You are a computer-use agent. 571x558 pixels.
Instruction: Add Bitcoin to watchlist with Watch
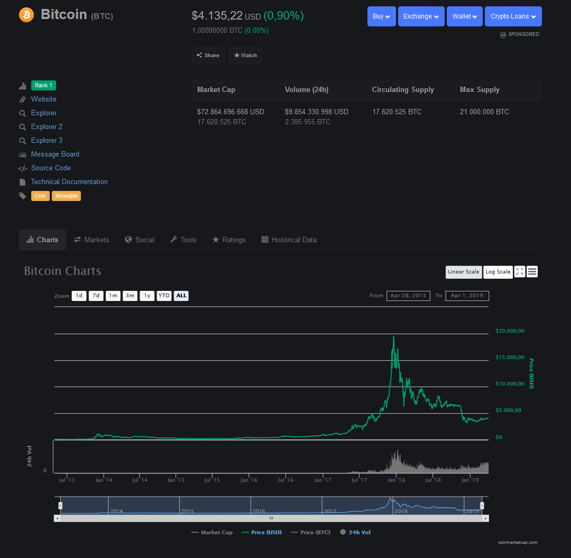coord(246,56)
